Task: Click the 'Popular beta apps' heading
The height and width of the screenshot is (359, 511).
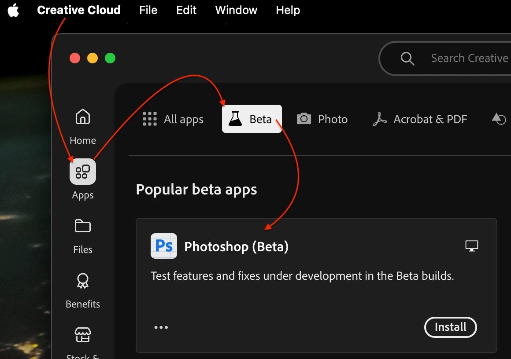Action: pyautogui.click(x=196, y=190)
